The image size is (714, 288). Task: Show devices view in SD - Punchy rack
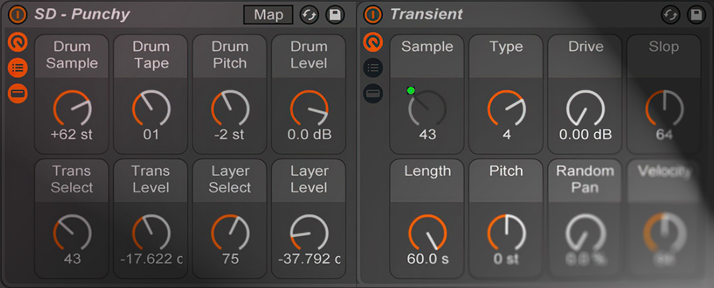[x=18, y=94]
